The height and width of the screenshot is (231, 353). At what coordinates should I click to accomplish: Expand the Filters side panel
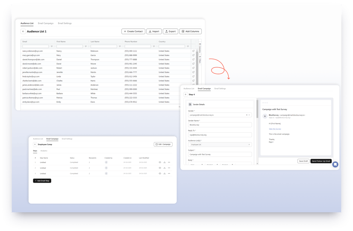pos(200,60)
